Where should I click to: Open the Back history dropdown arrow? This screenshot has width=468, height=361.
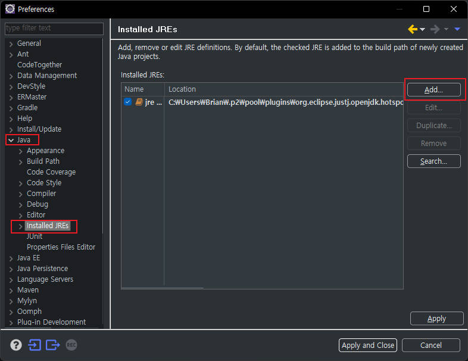point(422,29)
